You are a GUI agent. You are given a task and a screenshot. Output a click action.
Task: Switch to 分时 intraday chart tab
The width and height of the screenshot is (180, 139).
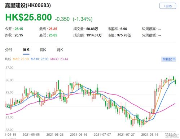click(x=9, y=50)
